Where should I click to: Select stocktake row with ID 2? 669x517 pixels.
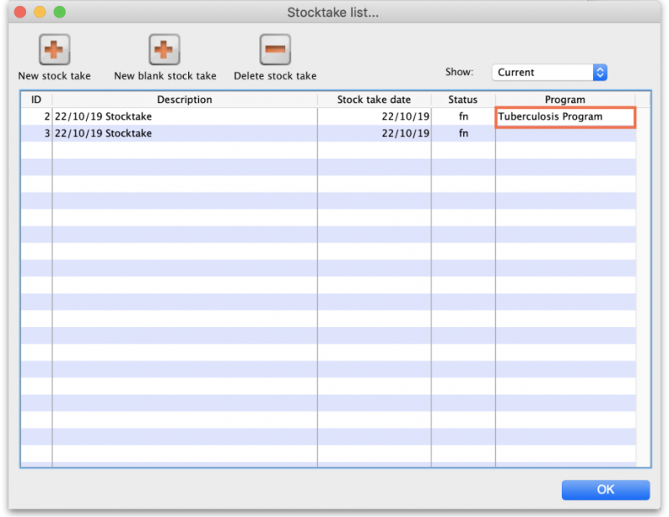point(185,117)
